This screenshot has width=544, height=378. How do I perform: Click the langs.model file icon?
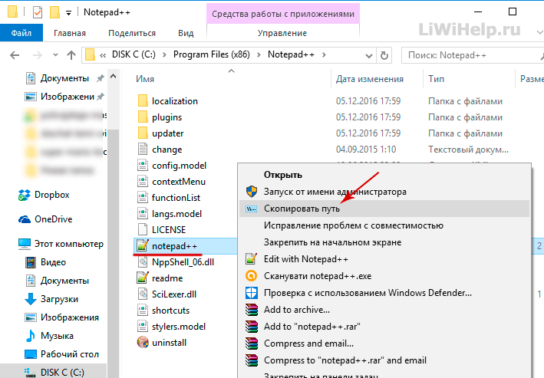[143, 214]
